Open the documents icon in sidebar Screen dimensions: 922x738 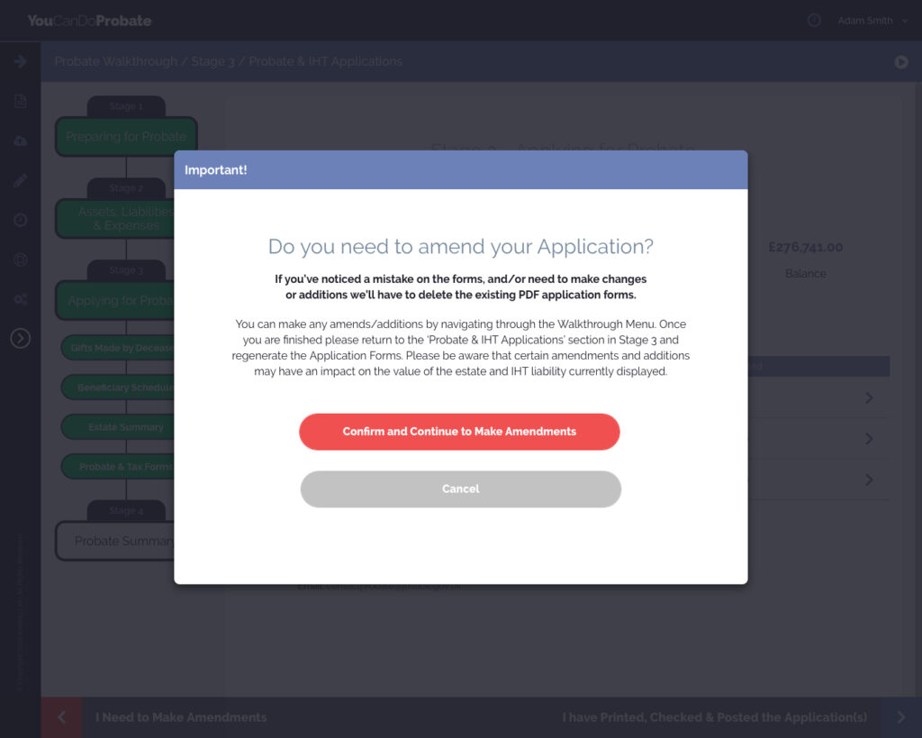pos(20,101)
